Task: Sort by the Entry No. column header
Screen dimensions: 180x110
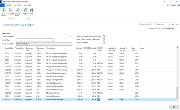Action: click(x=133, y=49)
